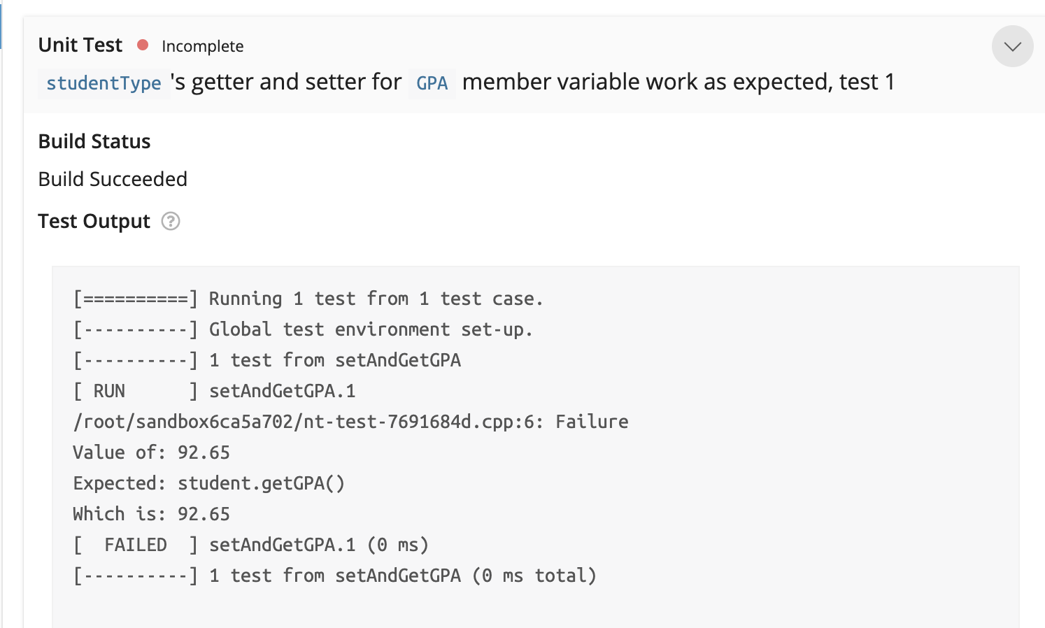Click the Test Output heading

(94, 221)
